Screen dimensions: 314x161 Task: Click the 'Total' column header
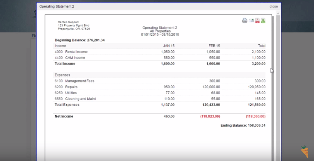coord(262,46)
